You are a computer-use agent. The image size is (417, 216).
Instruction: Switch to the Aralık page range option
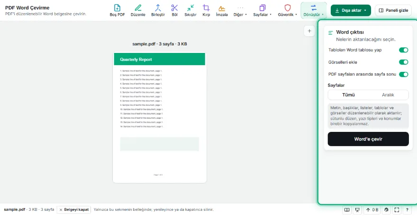pyautogui.click(x=388, y=95)
